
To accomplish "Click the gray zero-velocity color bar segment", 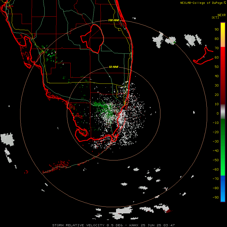I will click(x=223, y=112).
